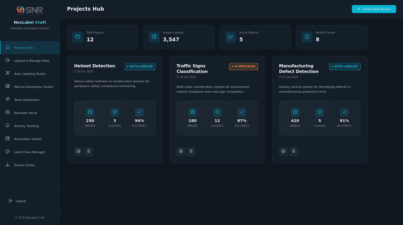
Task: Open the Reviewer Panel
Action: [25, 113]
